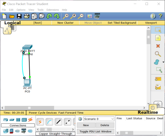
Task: Click Set Tiled Background
Action: pos(122,23)
